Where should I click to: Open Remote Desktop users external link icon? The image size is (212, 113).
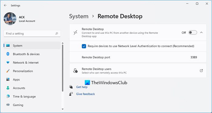coord(201,71)
